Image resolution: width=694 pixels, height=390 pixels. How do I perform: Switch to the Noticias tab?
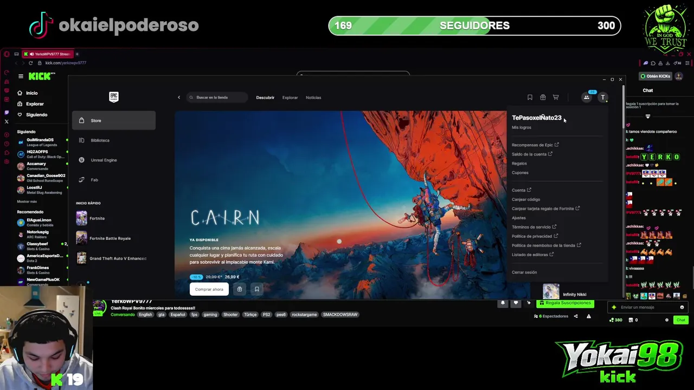coord(313,97)
